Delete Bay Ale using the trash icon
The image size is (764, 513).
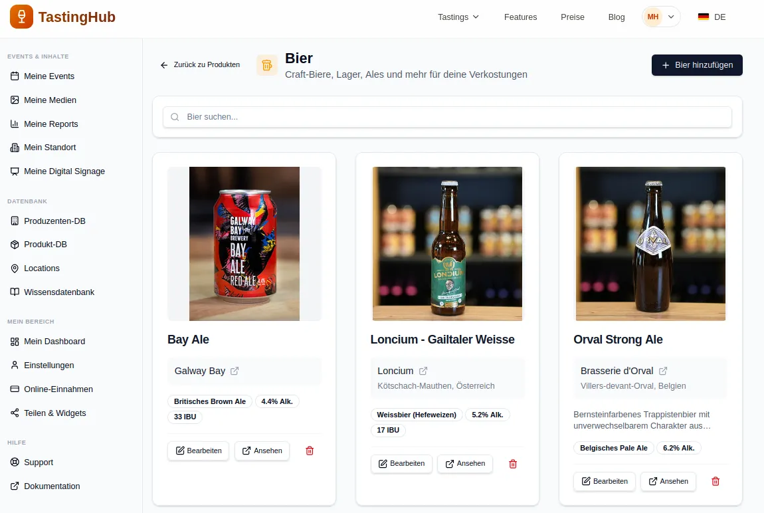[x=309, y=451]
